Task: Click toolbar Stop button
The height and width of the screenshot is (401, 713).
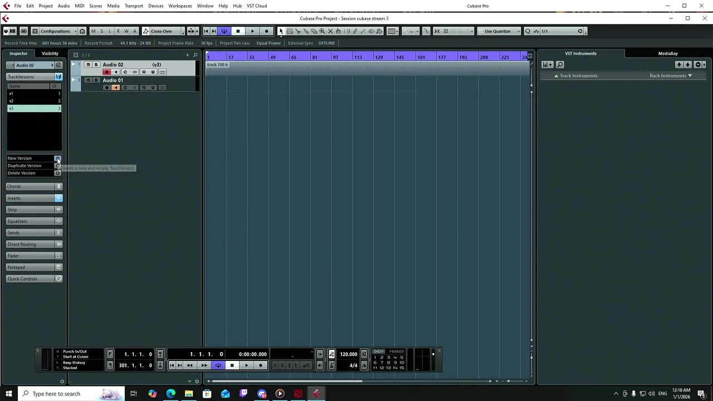Action: click(x=238, y=31)
